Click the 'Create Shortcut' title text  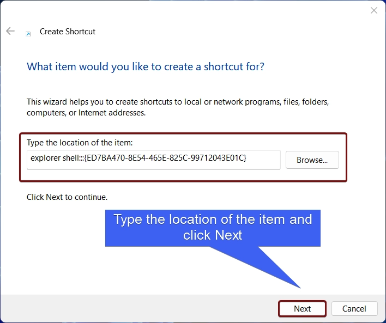[x=68, y=32]
